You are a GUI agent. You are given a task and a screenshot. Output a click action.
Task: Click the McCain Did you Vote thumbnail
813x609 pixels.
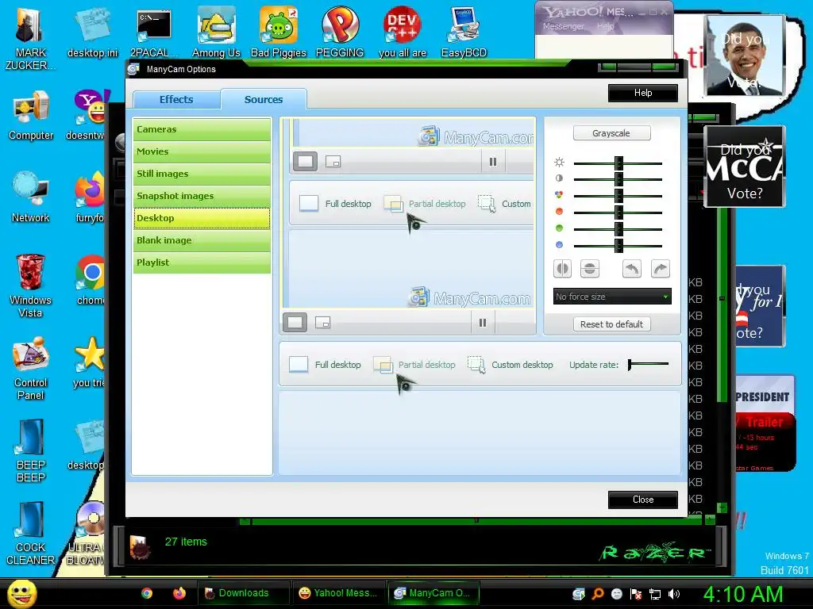745,167
